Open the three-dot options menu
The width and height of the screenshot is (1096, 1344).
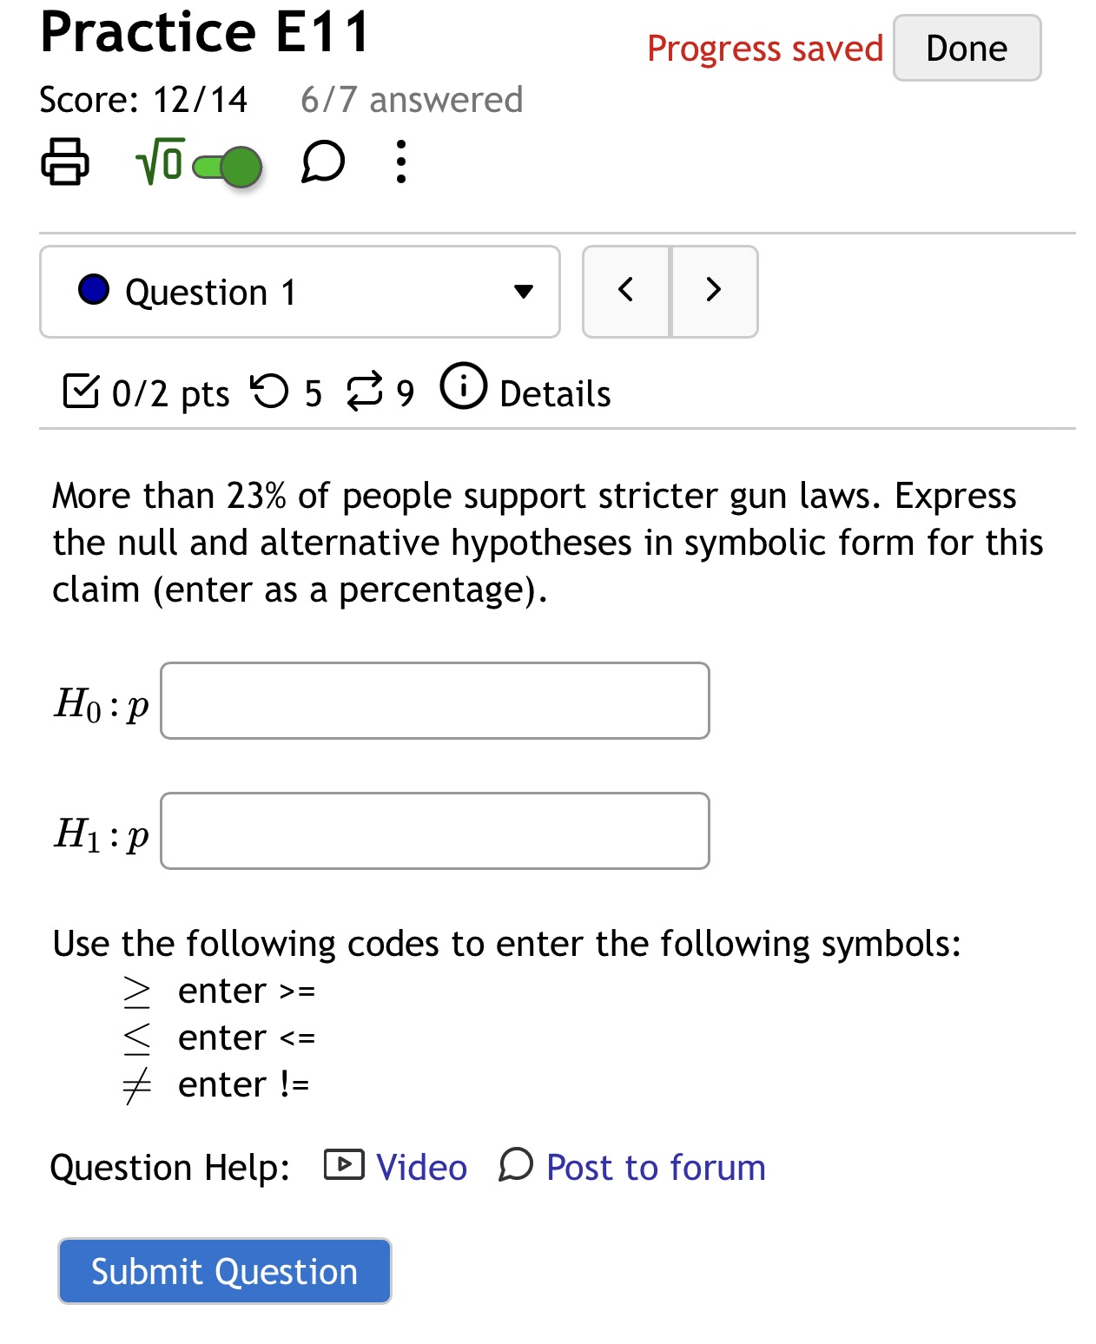point(400,163)
